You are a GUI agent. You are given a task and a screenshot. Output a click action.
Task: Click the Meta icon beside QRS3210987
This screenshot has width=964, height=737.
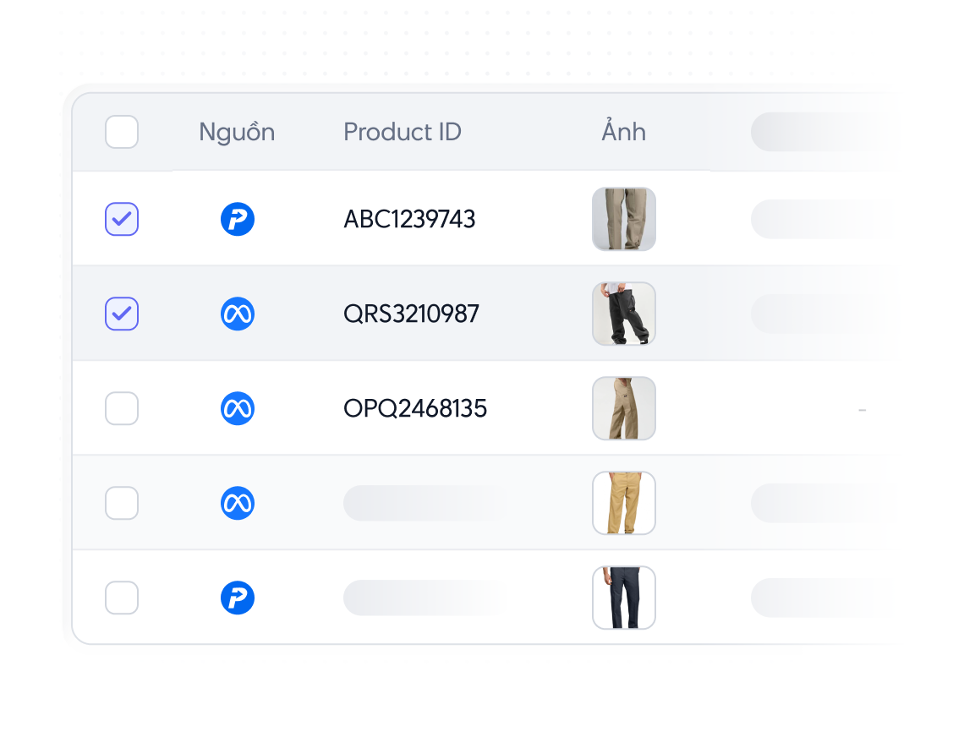click(x=238, y=314)
